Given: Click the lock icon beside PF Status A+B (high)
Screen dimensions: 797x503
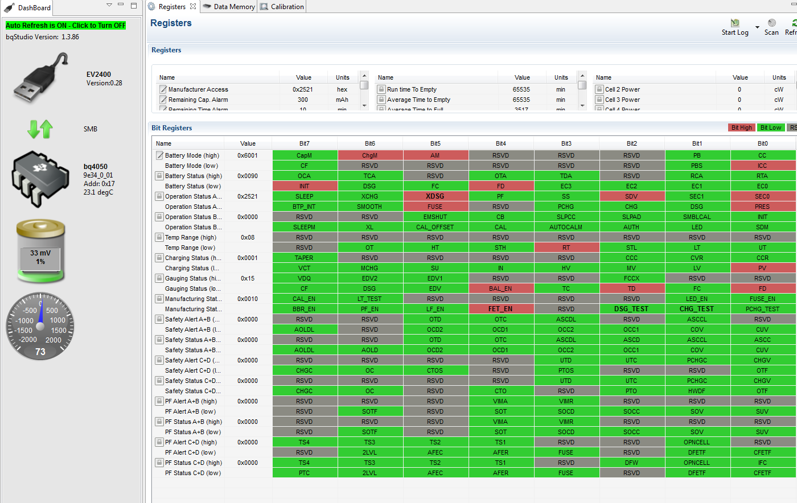Looking at the screenshot, I should coord(160,422).
